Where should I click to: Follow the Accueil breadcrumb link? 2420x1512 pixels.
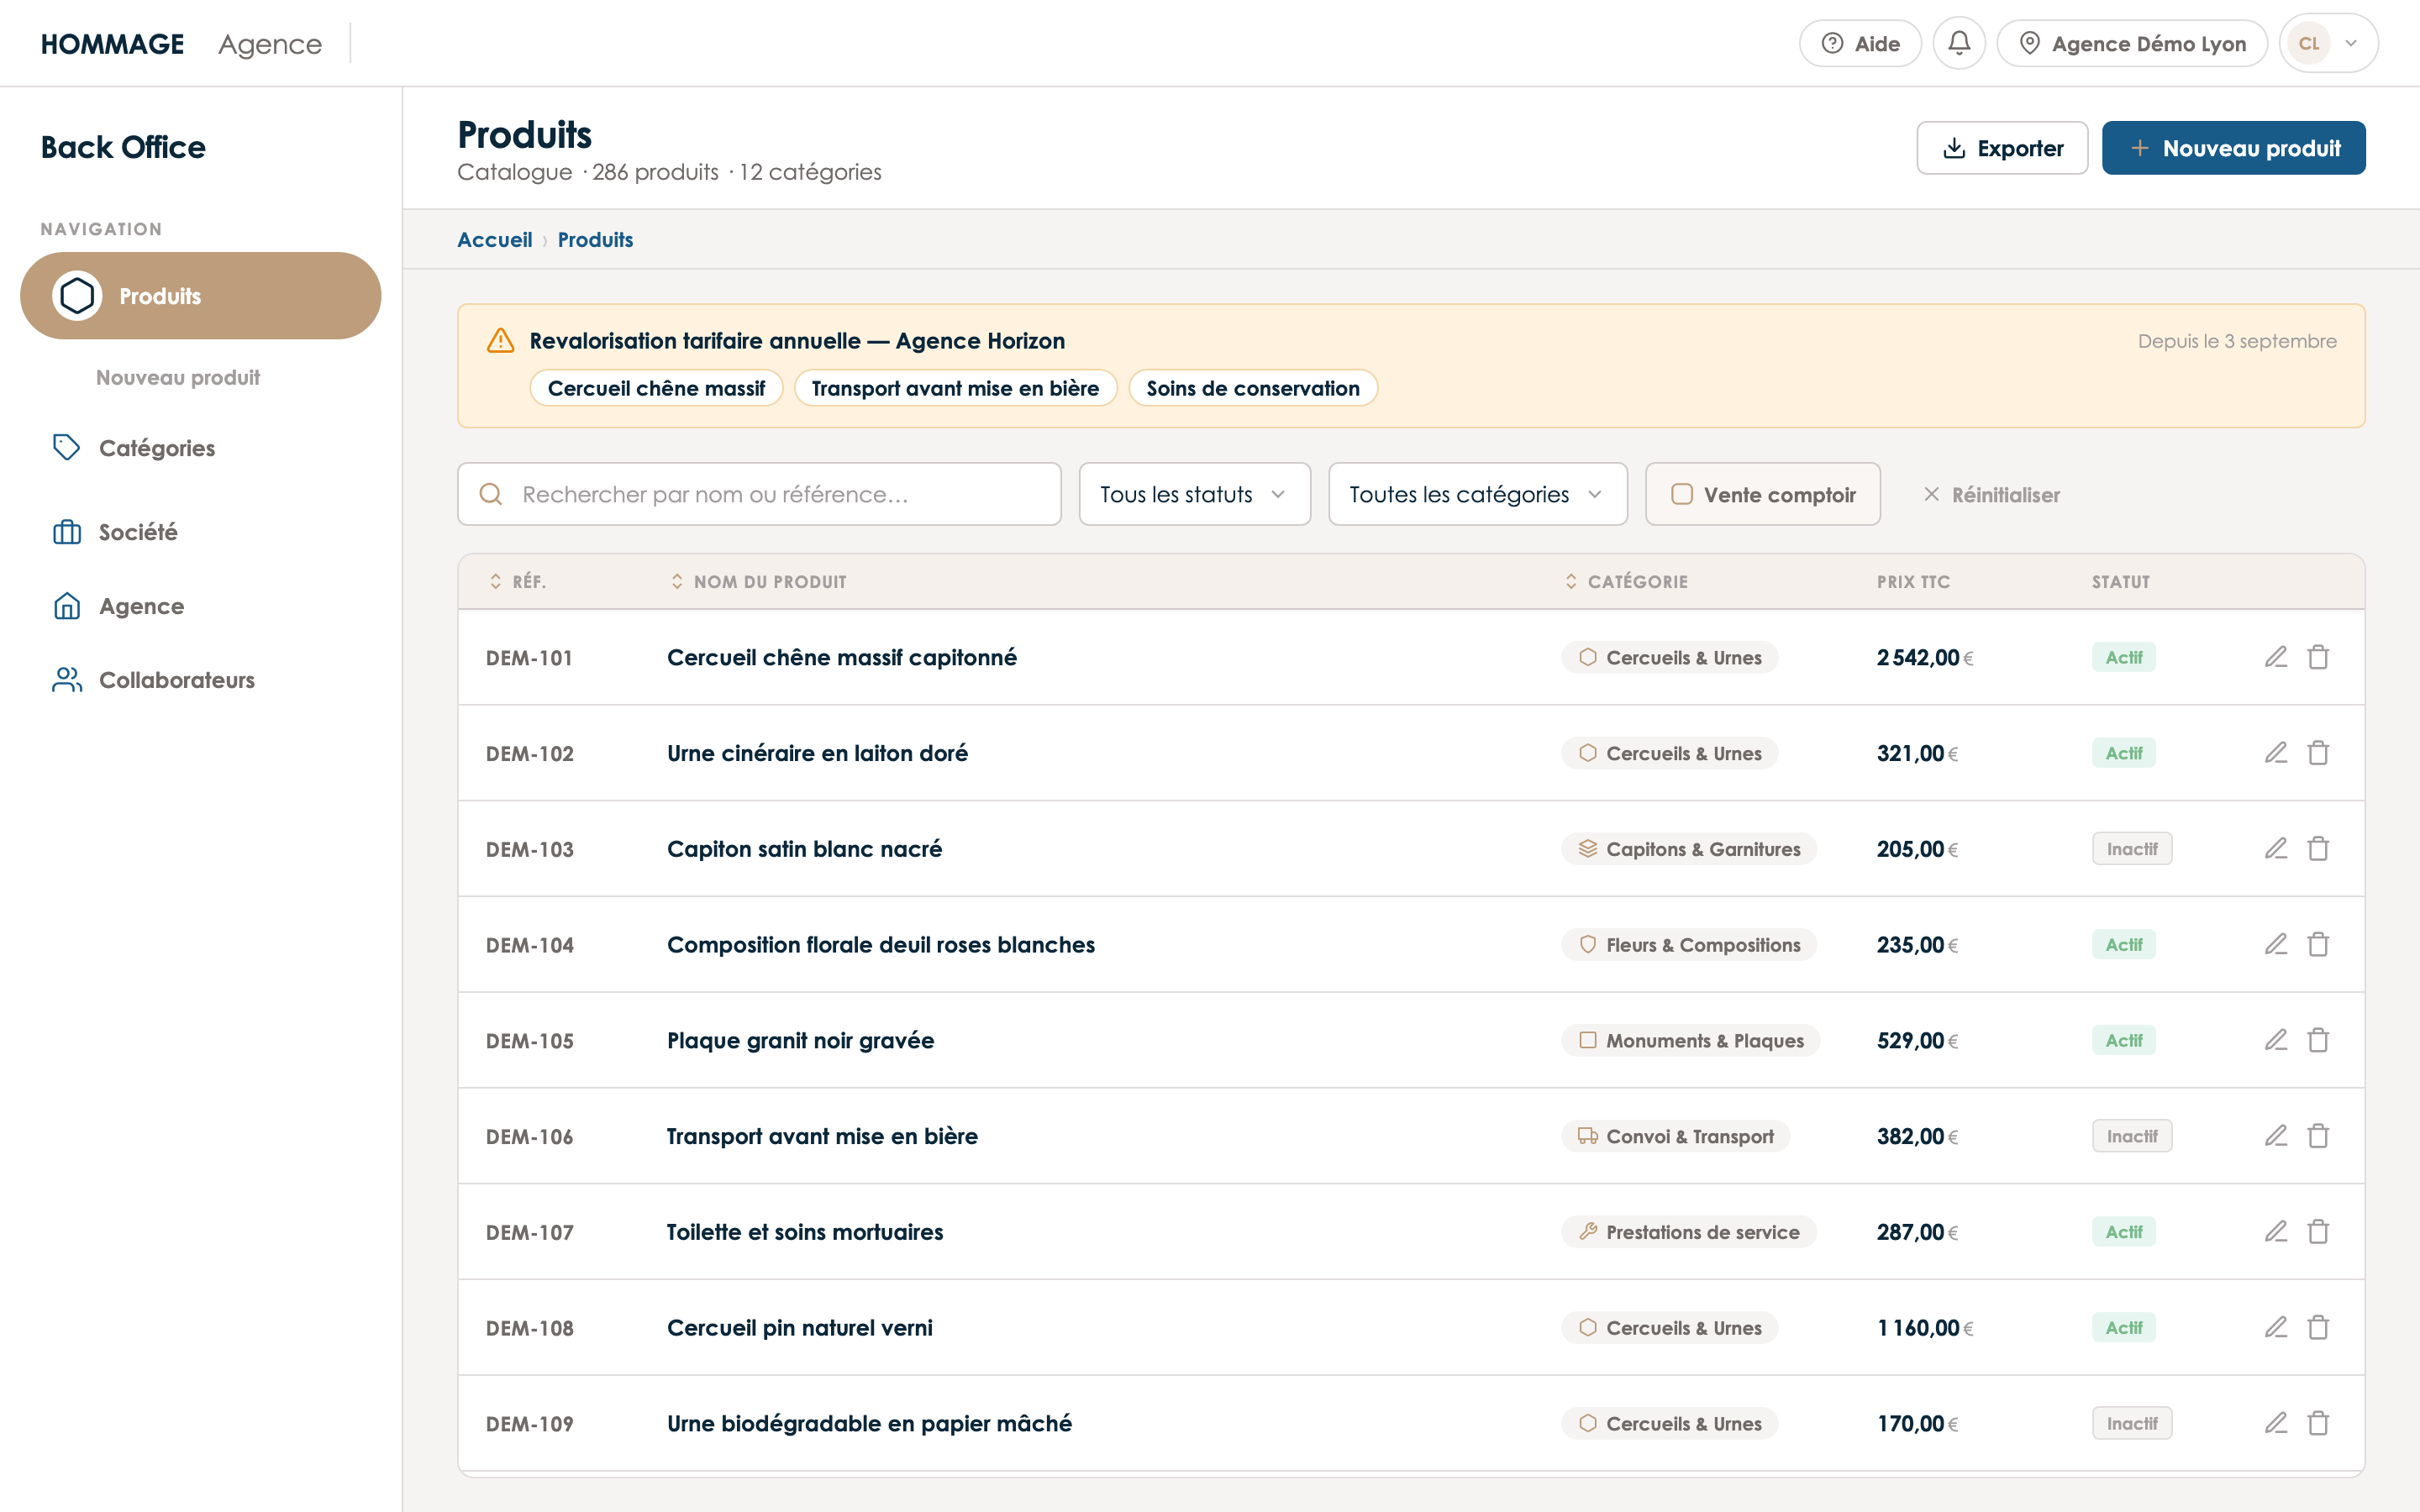tap(494, 240)
